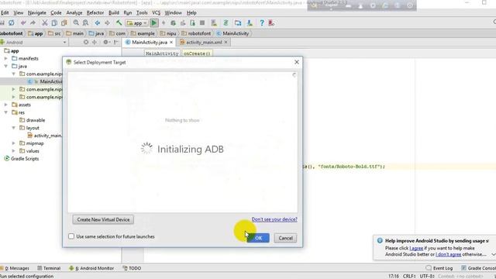Image resolution: width=496 pixels, height=279 pixels.
Task: Collapse the layout folder arrow
Action: [14, 128]
